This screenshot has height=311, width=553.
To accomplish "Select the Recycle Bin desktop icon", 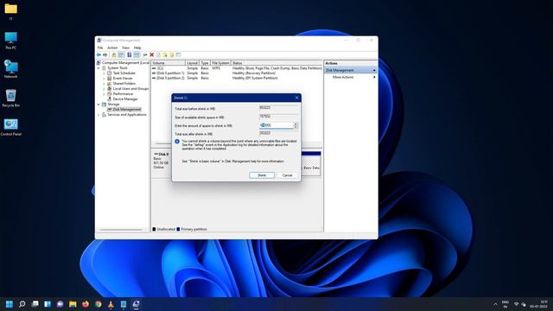I will click(x=11, y=98).
